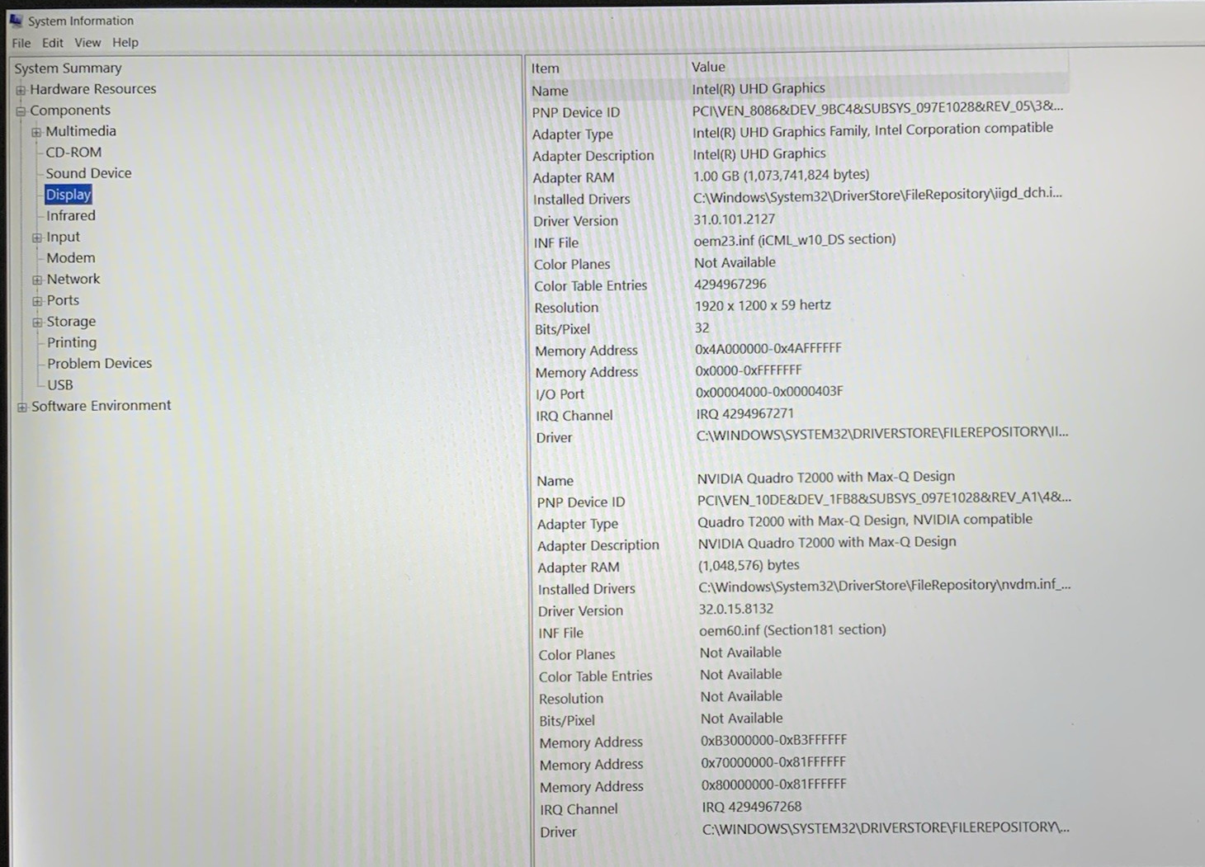Select Problem Devices in the tree

point(100,364)
